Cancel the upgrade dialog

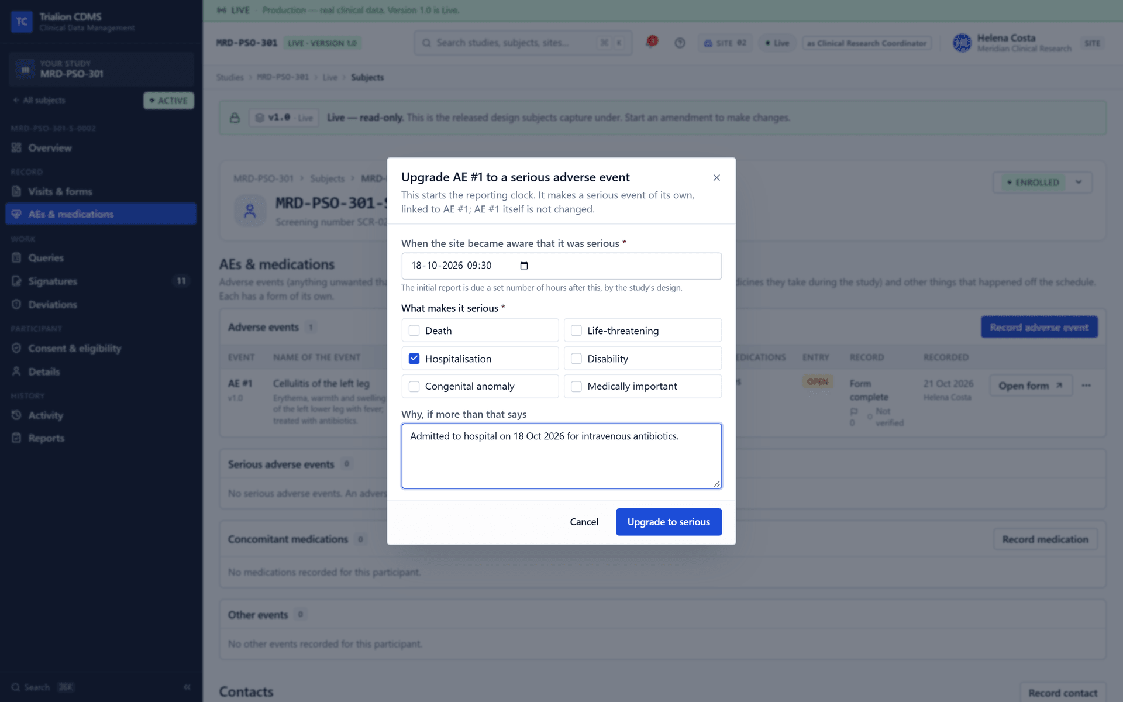click(x=584, y=522)
